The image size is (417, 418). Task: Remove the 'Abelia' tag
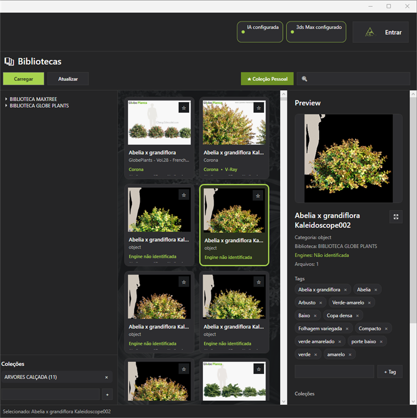click(x=376, y=290)
